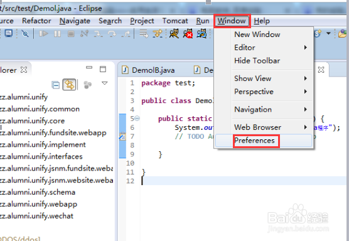Click 'package test;' code line

click(168, 83)
